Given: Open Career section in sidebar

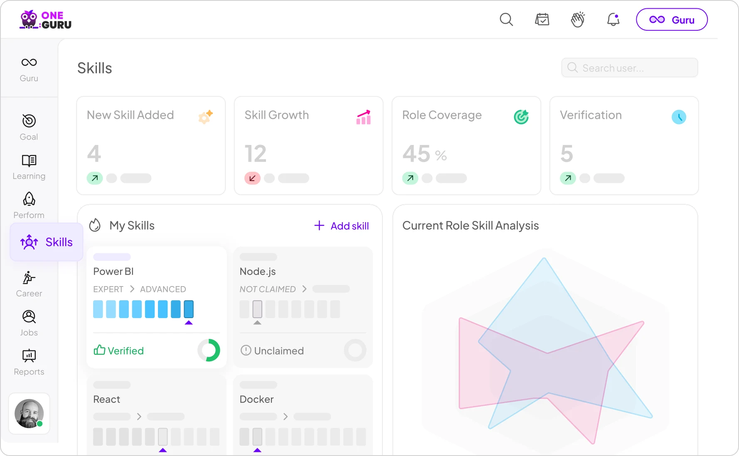Looking at the screenshot, I should [29, 284].
